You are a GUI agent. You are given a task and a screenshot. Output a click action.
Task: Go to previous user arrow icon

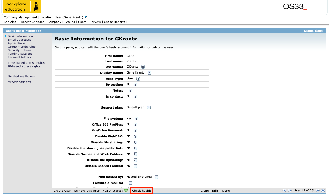coord(289,190)
